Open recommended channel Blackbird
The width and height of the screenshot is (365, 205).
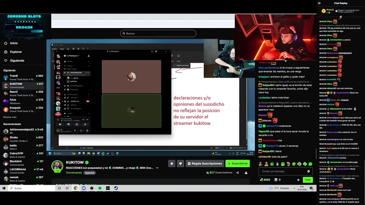[23, 163]
